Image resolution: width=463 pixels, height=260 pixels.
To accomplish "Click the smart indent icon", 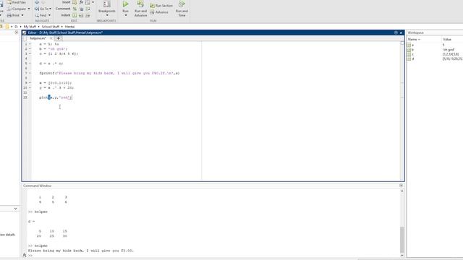I will [75, 15].
